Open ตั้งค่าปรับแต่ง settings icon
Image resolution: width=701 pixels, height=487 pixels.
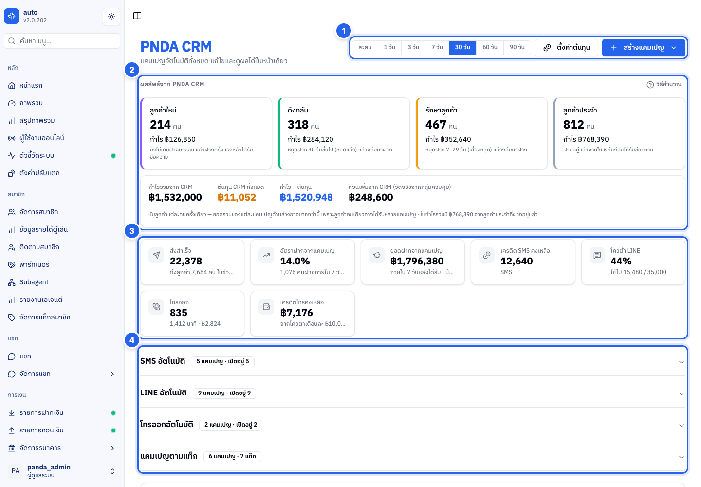(x=12, y=173)
